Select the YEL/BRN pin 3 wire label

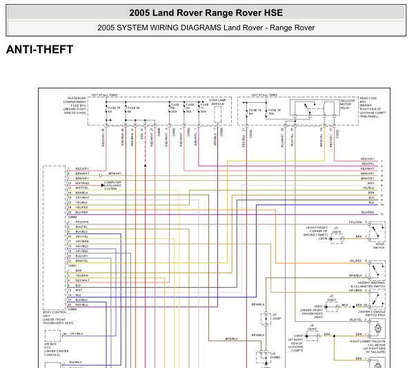(81, 275)
